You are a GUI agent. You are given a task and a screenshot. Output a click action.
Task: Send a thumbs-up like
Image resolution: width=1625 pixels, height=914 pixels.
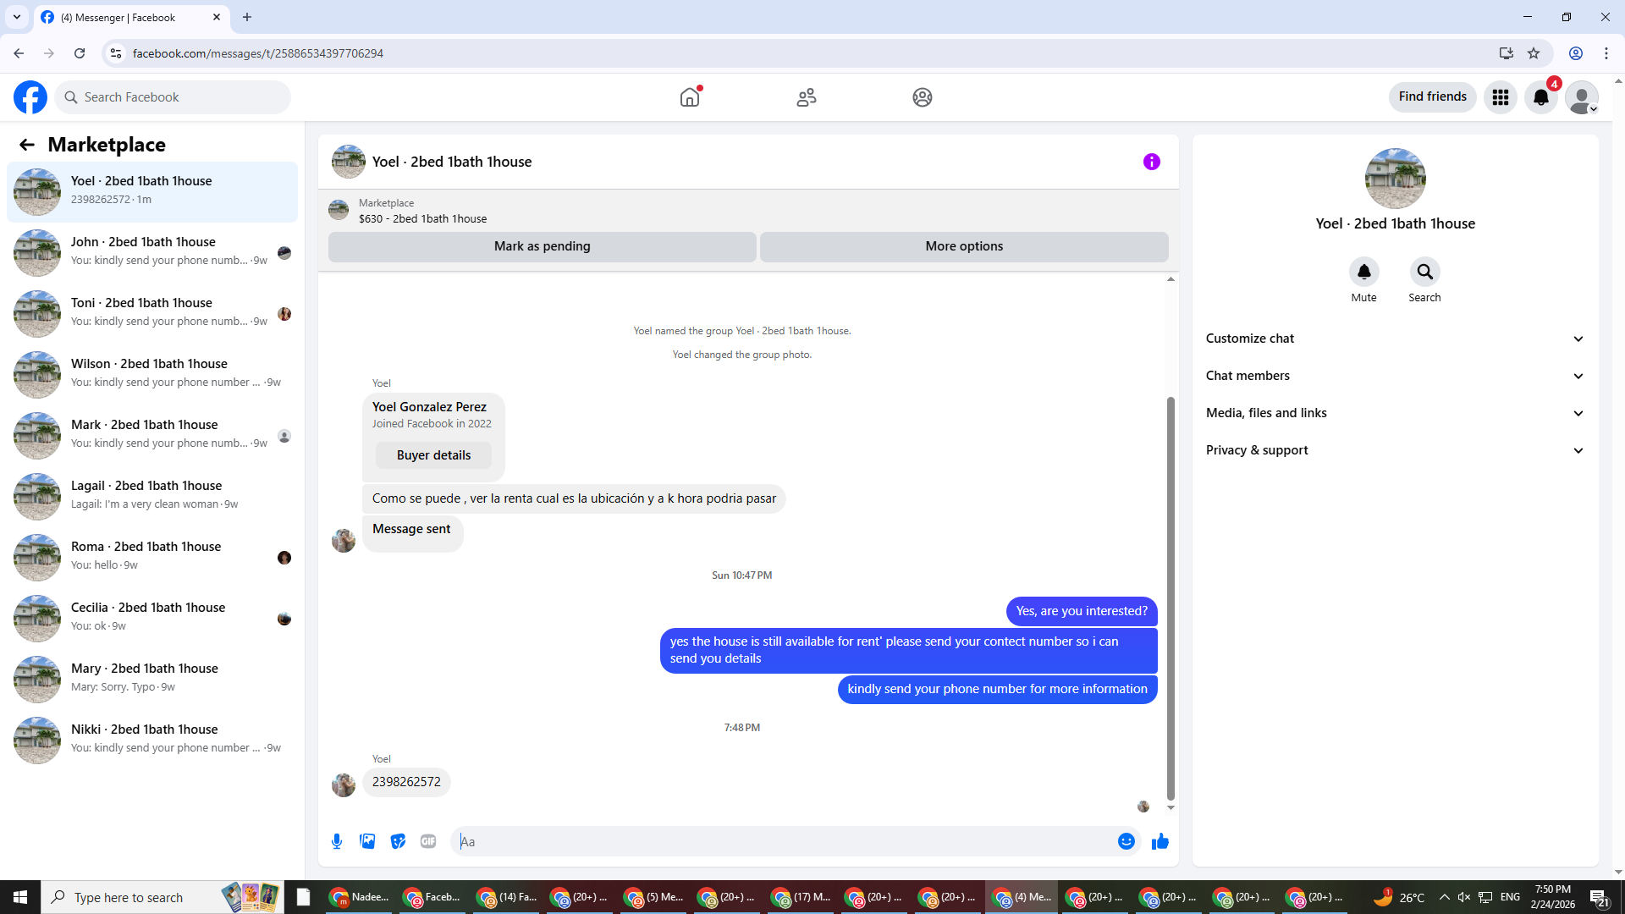(x=1160, y=841)
